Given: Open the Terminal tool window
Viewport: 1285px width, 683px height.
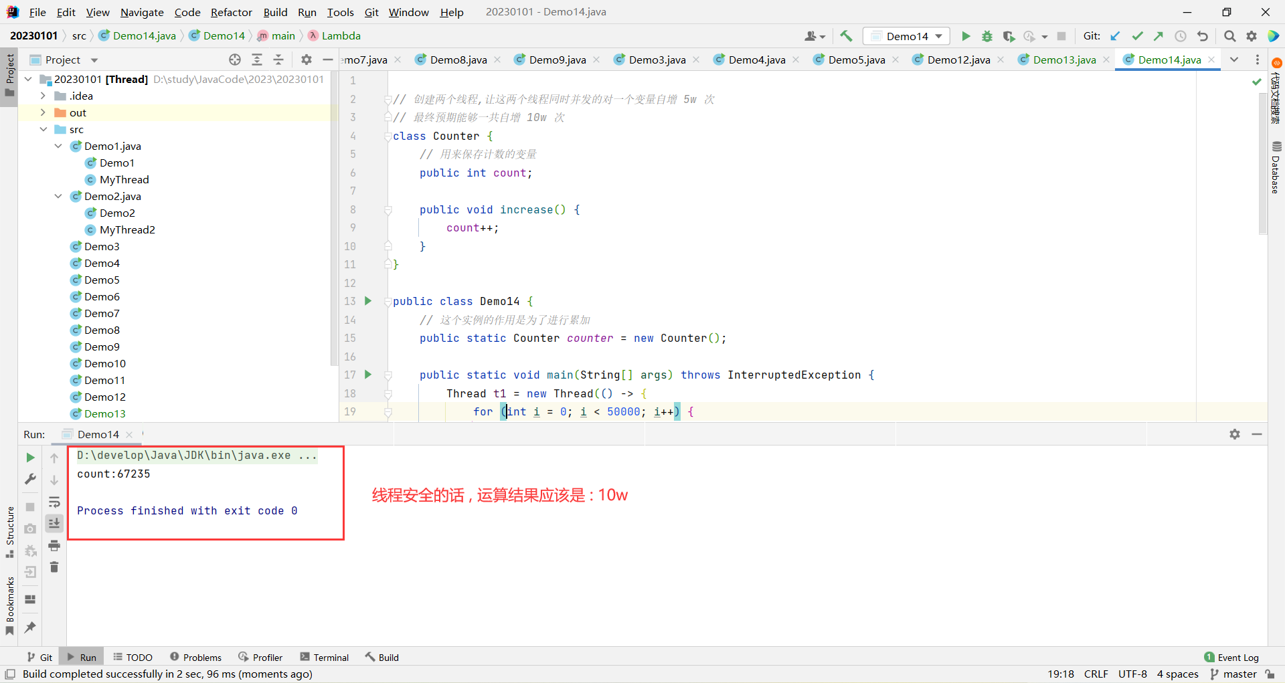Looking at the screenshot, I should coord(325,657).
